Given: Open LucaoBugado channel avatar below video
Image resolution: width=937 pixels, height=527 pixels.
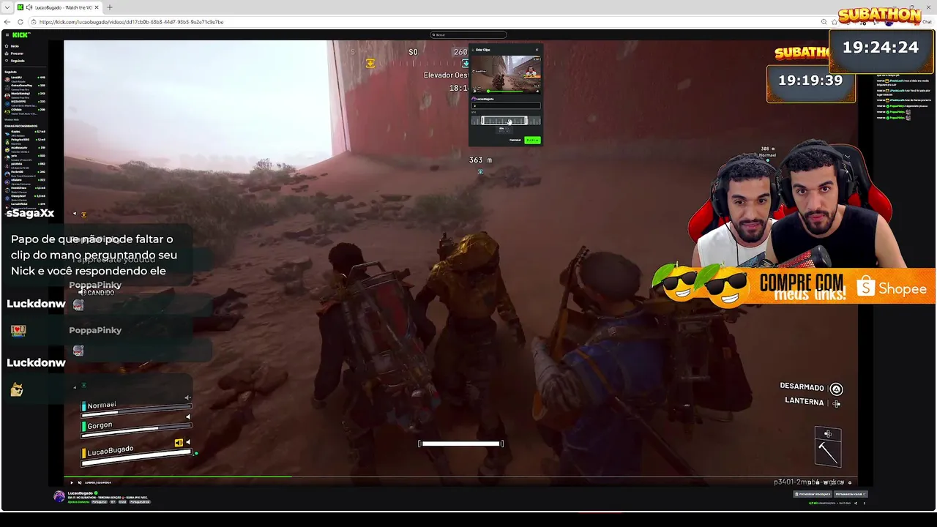Looking at the screenshot, I should (59, 496).
